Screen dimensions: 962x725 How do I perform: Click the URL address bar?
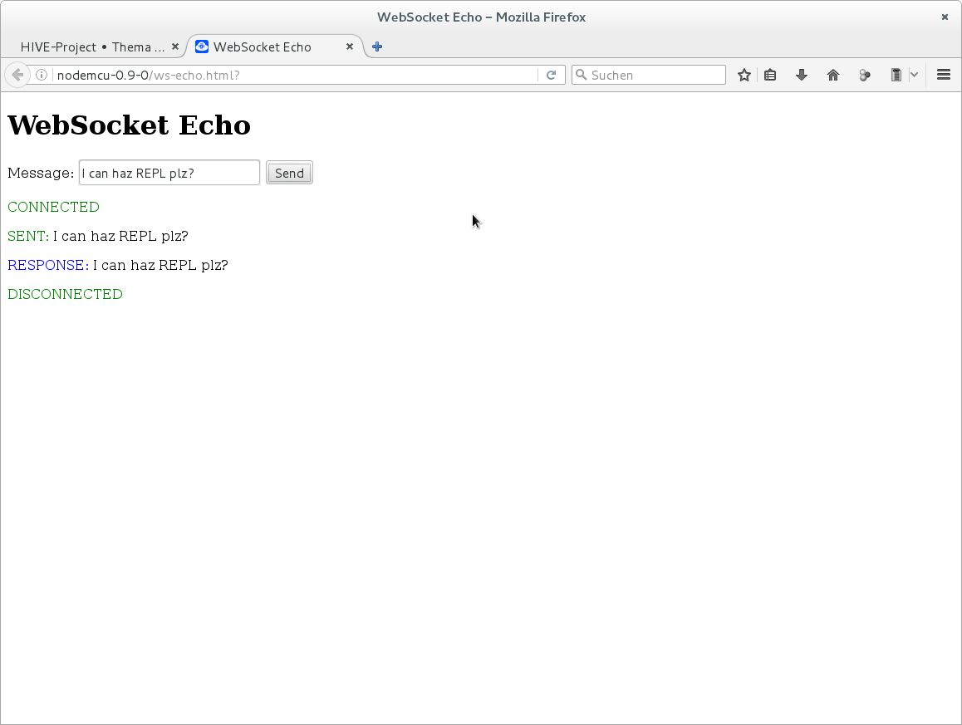click(291, 75)
